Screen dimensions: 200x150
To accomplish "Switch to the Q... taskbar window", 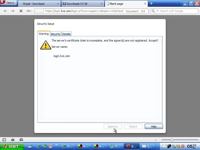I will (x=148, y=146).
